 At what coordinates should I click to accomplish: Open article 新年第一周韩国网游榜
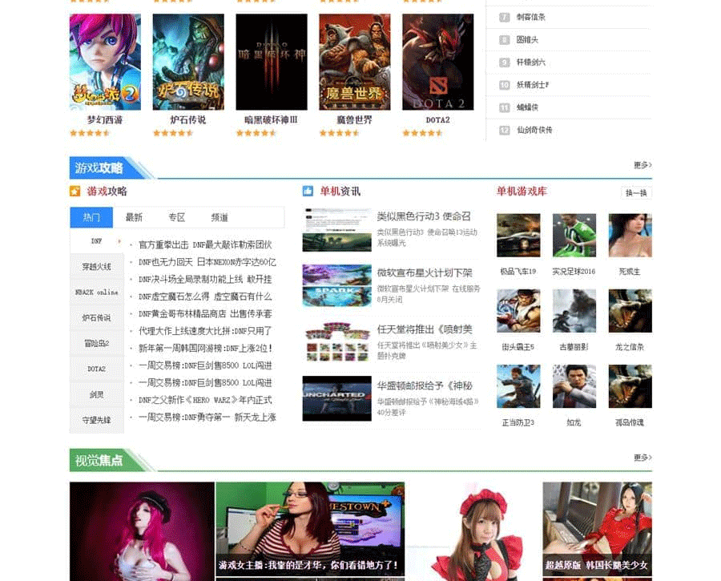tap(205, 349)
